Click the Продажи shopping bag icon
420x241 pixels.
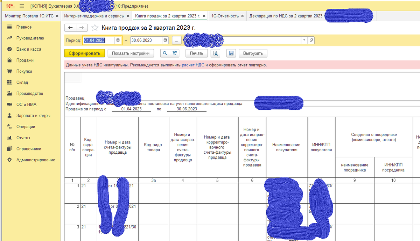click(9, 60)
